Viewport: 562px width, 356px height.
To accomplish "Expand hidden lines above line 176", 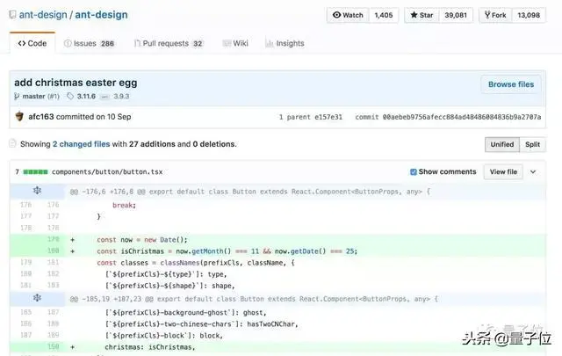I will [x=37, y=191].
